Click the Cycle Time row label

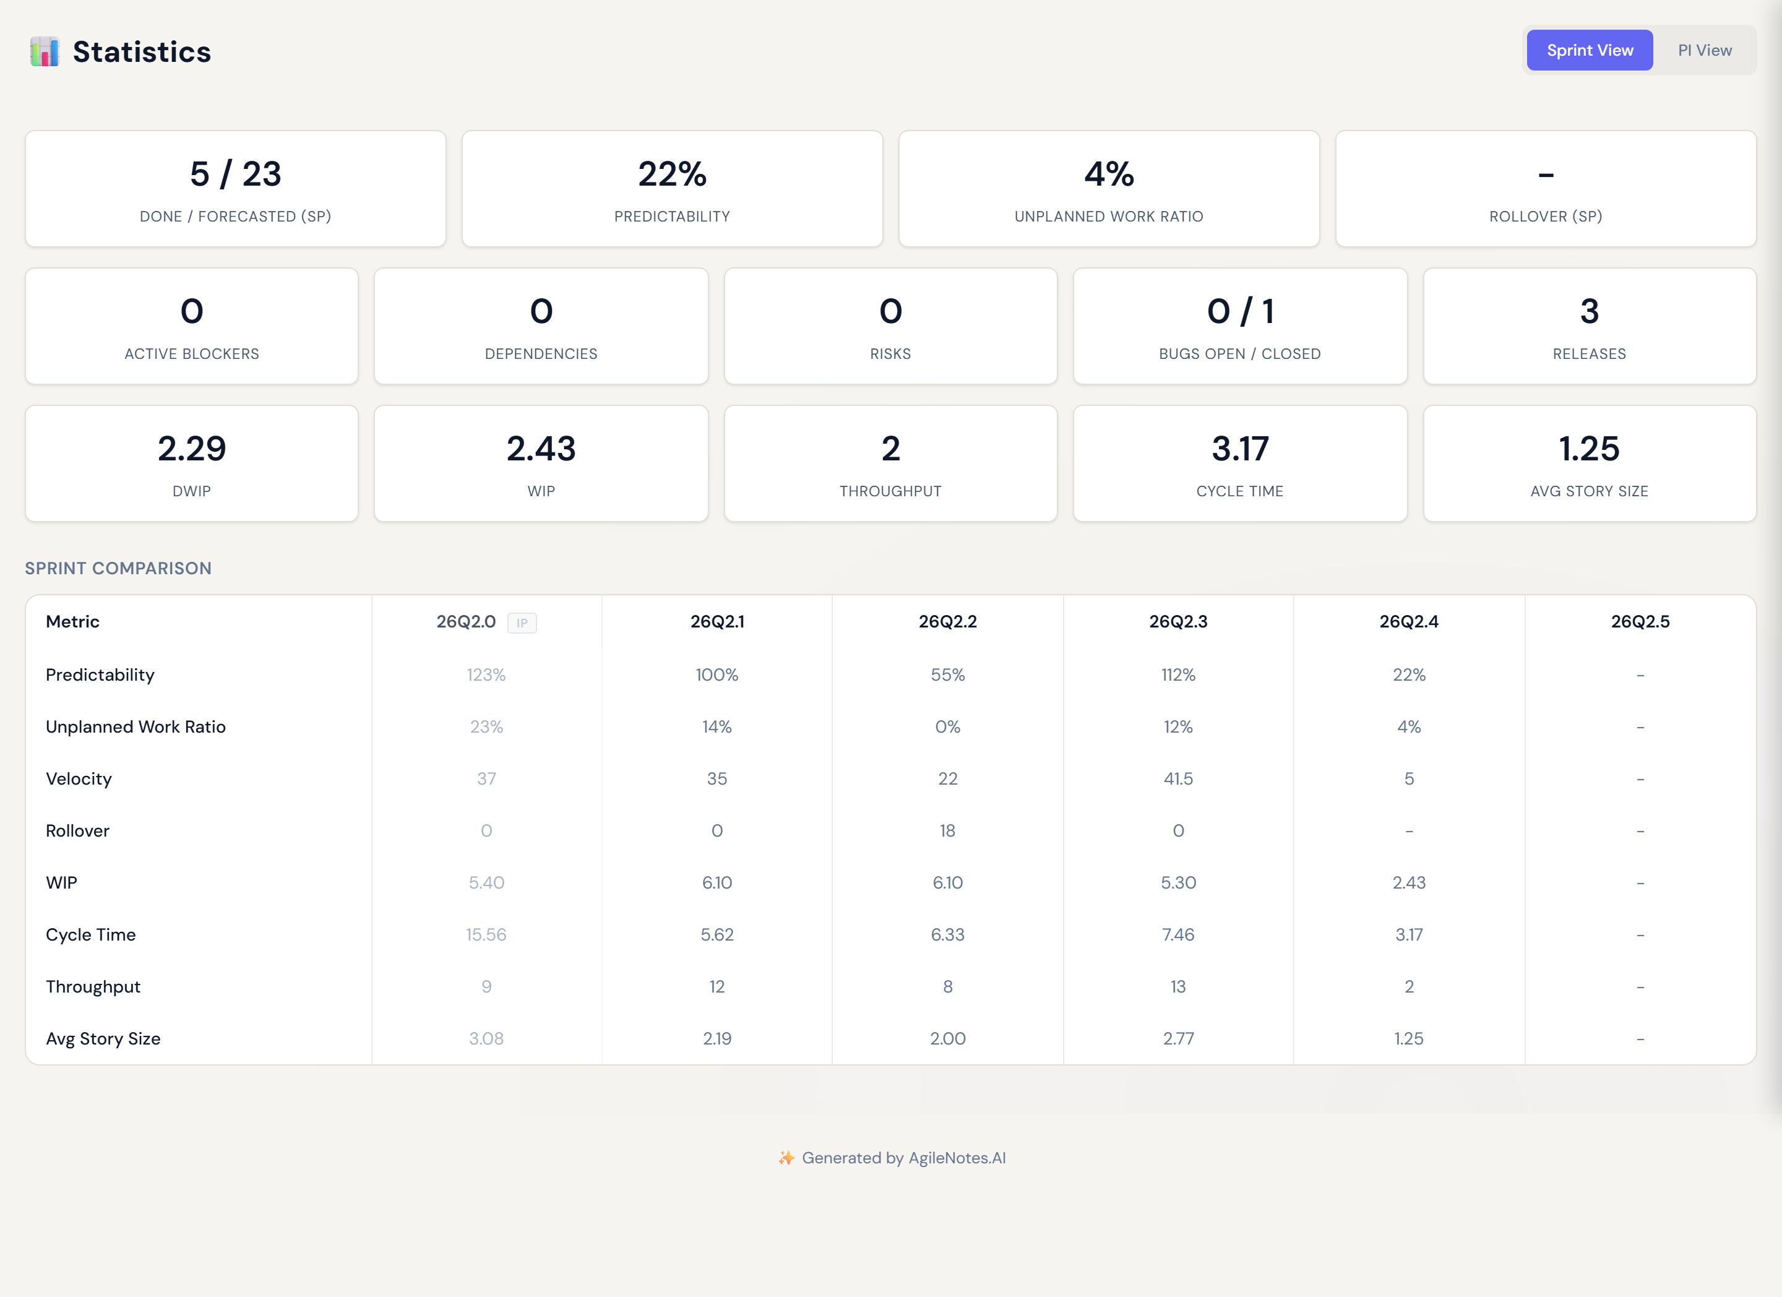90,934
